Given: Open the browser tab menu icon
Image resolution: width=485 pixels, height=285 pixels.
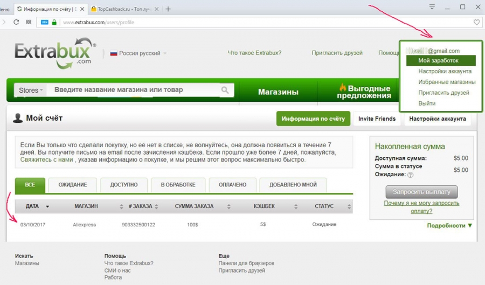Looking at the screenshot, I should coord(432,7).
